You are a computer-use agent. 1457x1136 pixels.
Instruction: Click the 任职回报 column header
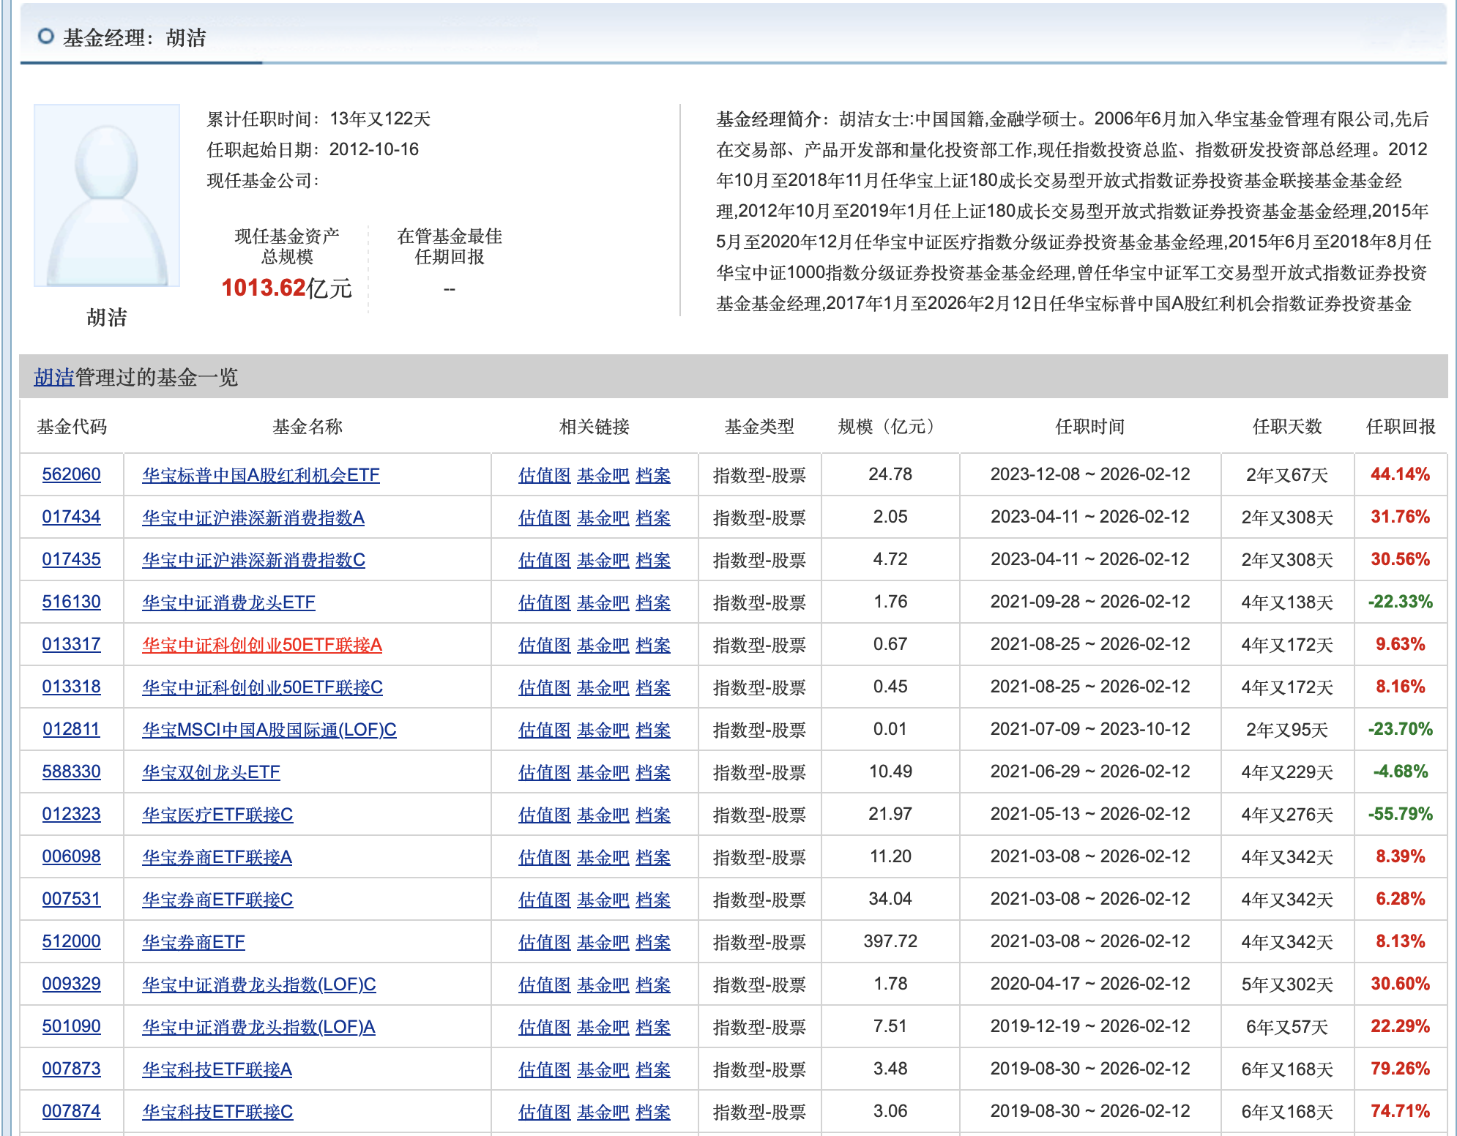[x=1400, y=427]
